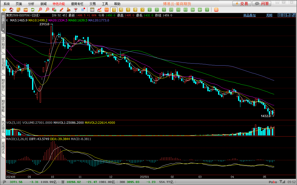
Task: Open the 周期 period dropdown link
Action: pos(269,15)
